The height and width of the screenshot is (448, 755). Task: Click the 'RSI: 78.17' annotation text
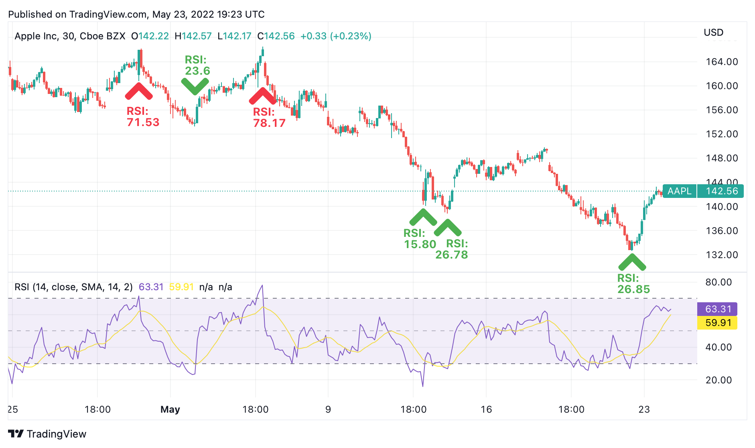[x=269, y=118]
